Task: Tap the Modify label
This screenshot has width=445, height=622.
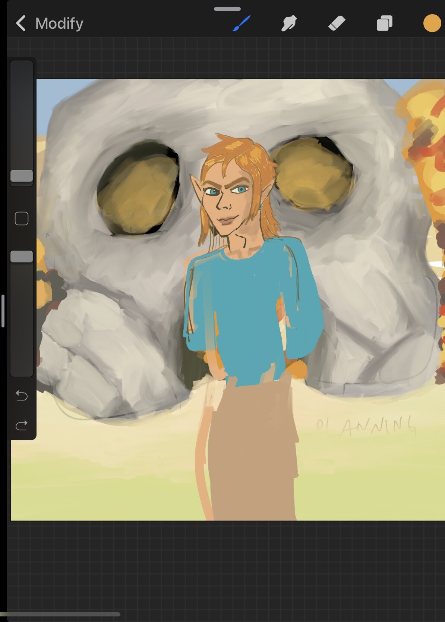Action: point(59,23)
